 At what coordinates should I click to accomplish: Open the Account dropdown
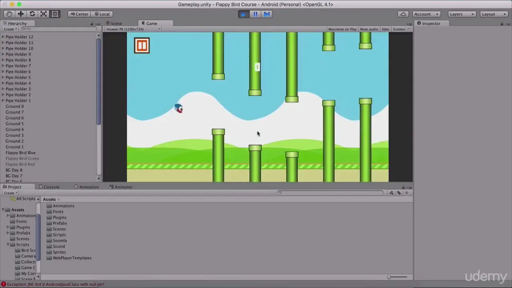click(x=426, y=14)
